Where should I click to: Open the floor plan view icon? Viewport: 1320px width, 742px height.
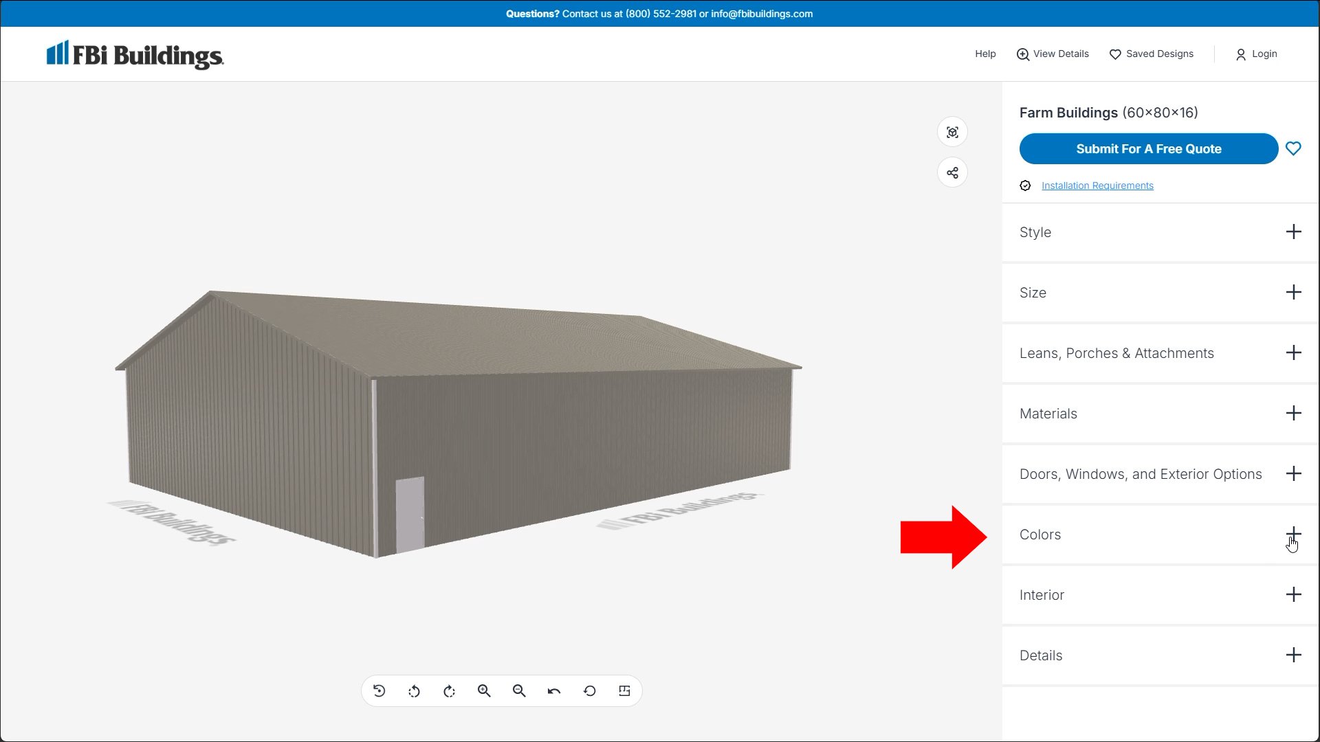(x=624, y=691)
